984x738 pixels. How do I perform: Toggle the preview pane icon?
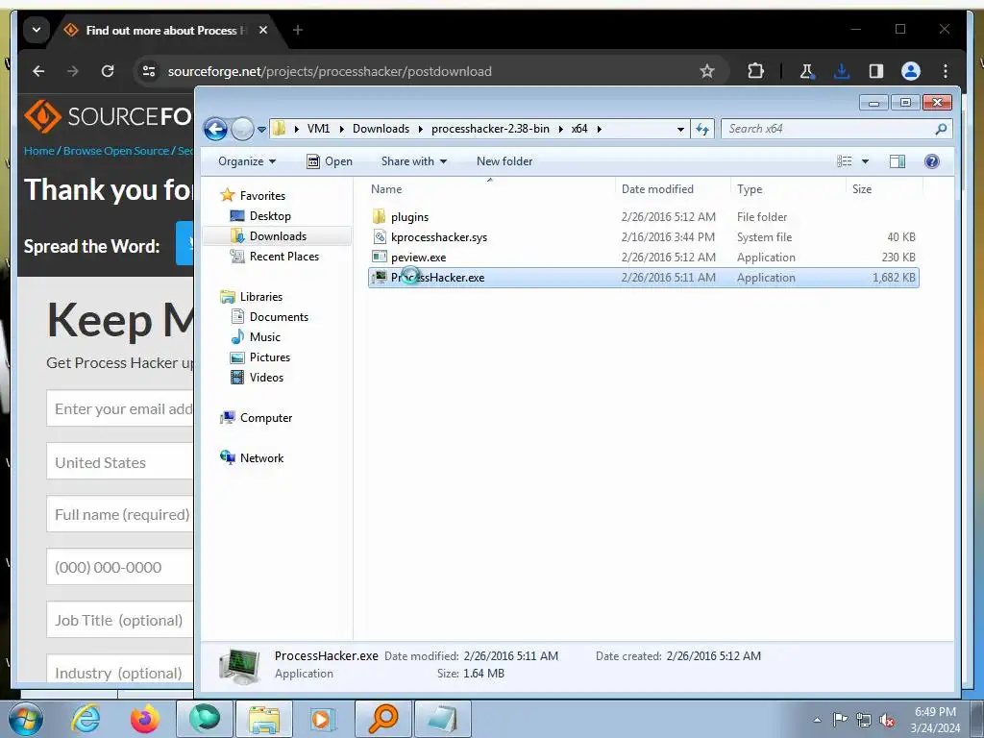[x=898, y=161]
